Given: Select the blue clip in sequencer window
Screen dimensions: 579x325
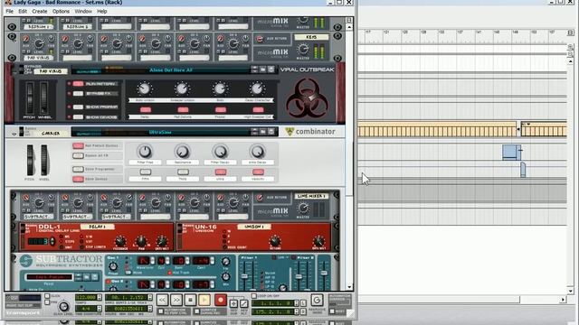Looking at the screenshot, I should coord(511,153).
